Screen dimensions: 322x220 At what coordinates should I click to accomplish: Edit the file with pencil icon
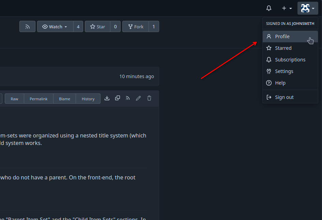[138, 98]
